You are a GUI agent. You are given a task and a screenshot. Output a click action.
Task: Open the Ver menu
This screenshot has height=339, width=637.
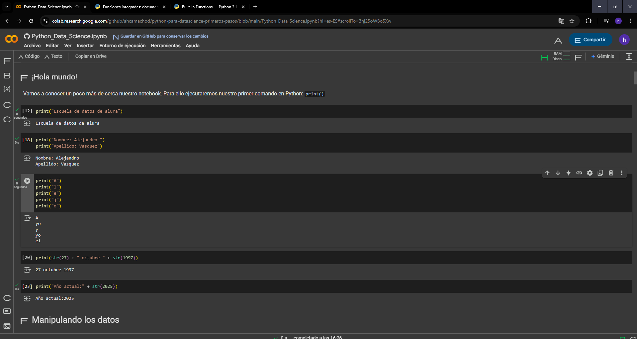point(68,46)
